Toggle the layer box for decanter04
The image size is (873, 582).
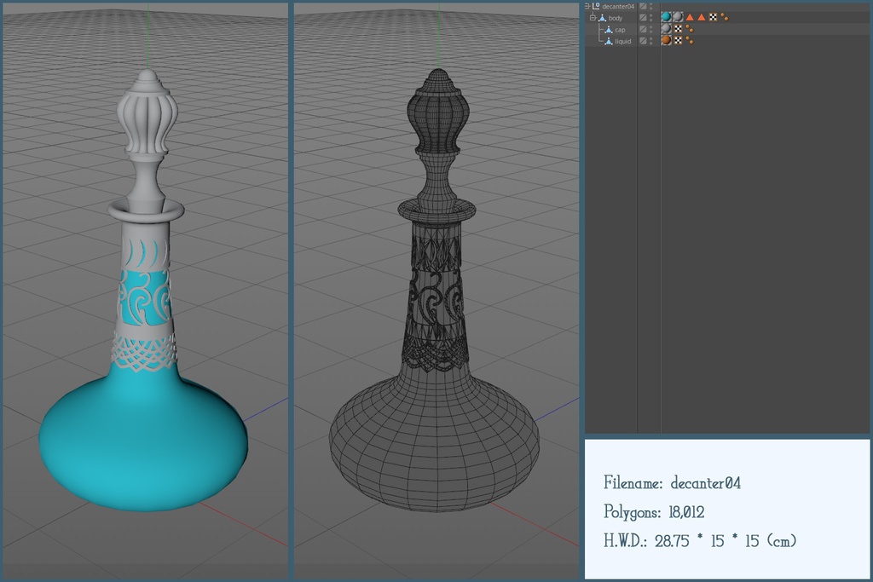click(643, 6)
